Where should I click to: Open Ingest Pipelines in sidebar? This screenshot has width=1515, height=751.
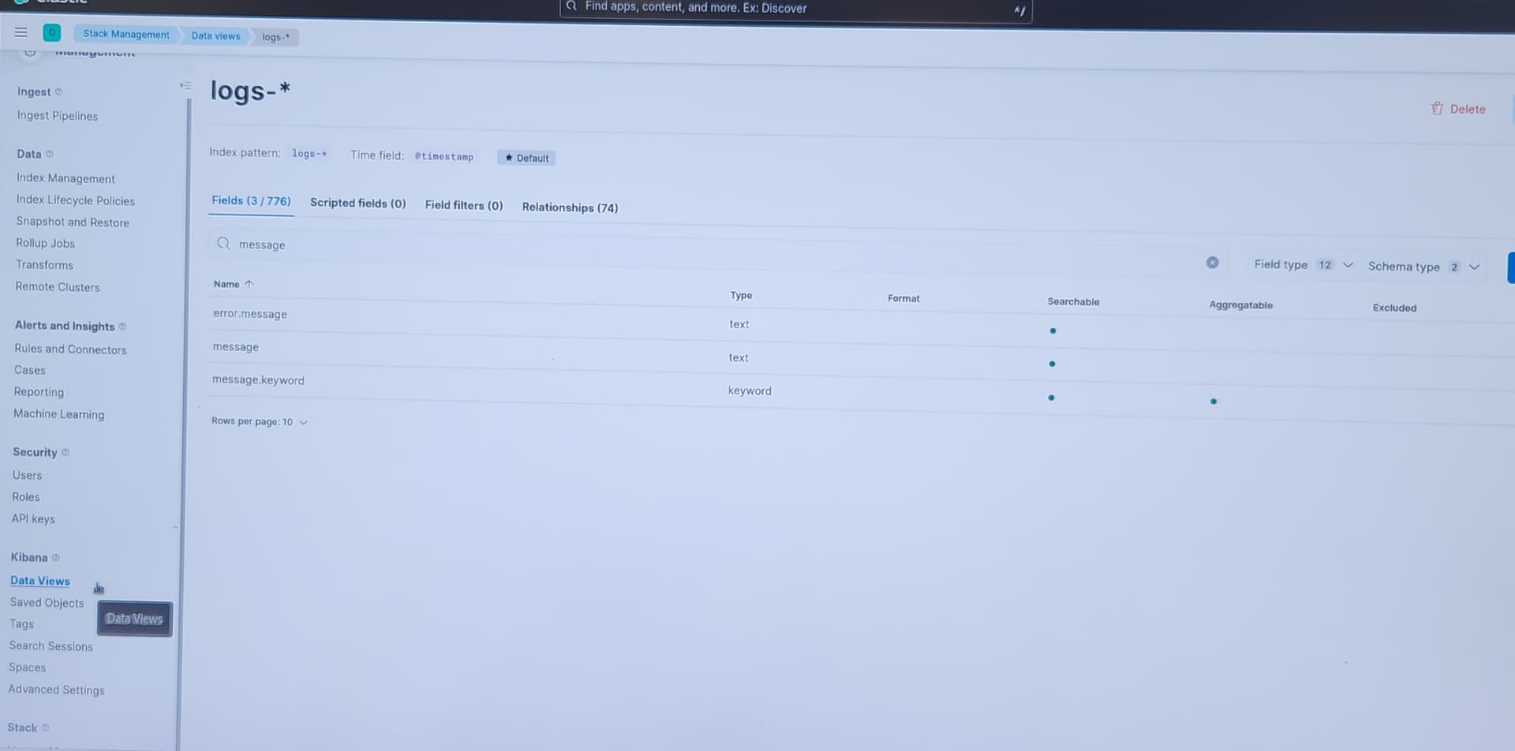[x=58, y=116]
